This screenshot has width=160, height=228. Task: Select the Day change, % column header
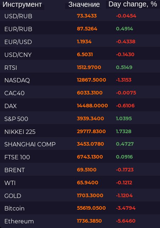pyautogui.click(x=133, y=4)
